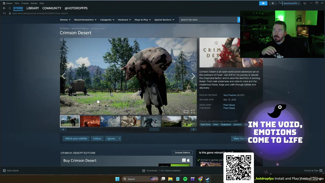Viewport: 325px width, 183px height.
Task: Open the Steam notifications bell
Action: 273,3
